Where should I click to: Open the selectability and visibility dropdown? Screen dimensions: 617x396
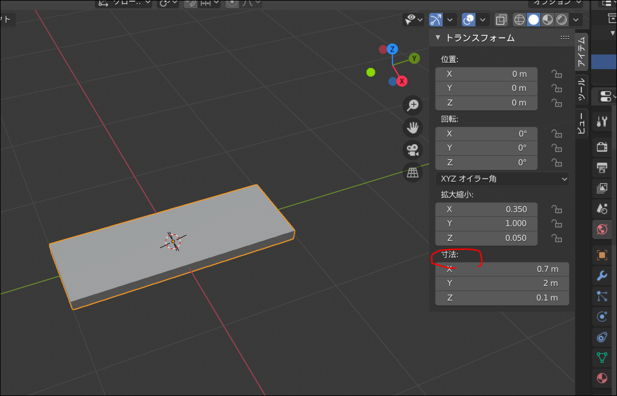click(x=413, y=19)
